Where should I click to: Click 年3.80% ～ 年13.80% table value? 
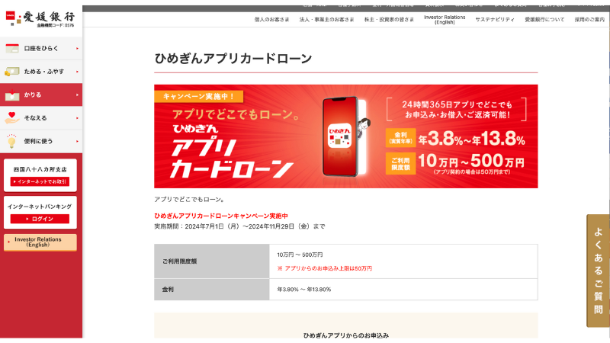point(303,290)
